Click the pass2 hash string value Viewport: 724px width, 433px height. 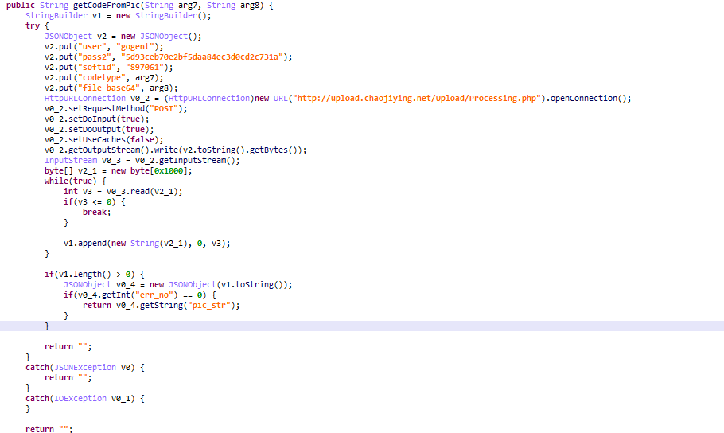[x=202, y=57]
